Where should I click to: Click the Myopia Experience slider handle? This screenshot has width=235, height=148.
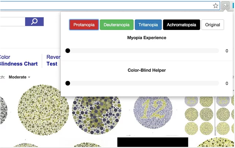[x=68, y=51]
